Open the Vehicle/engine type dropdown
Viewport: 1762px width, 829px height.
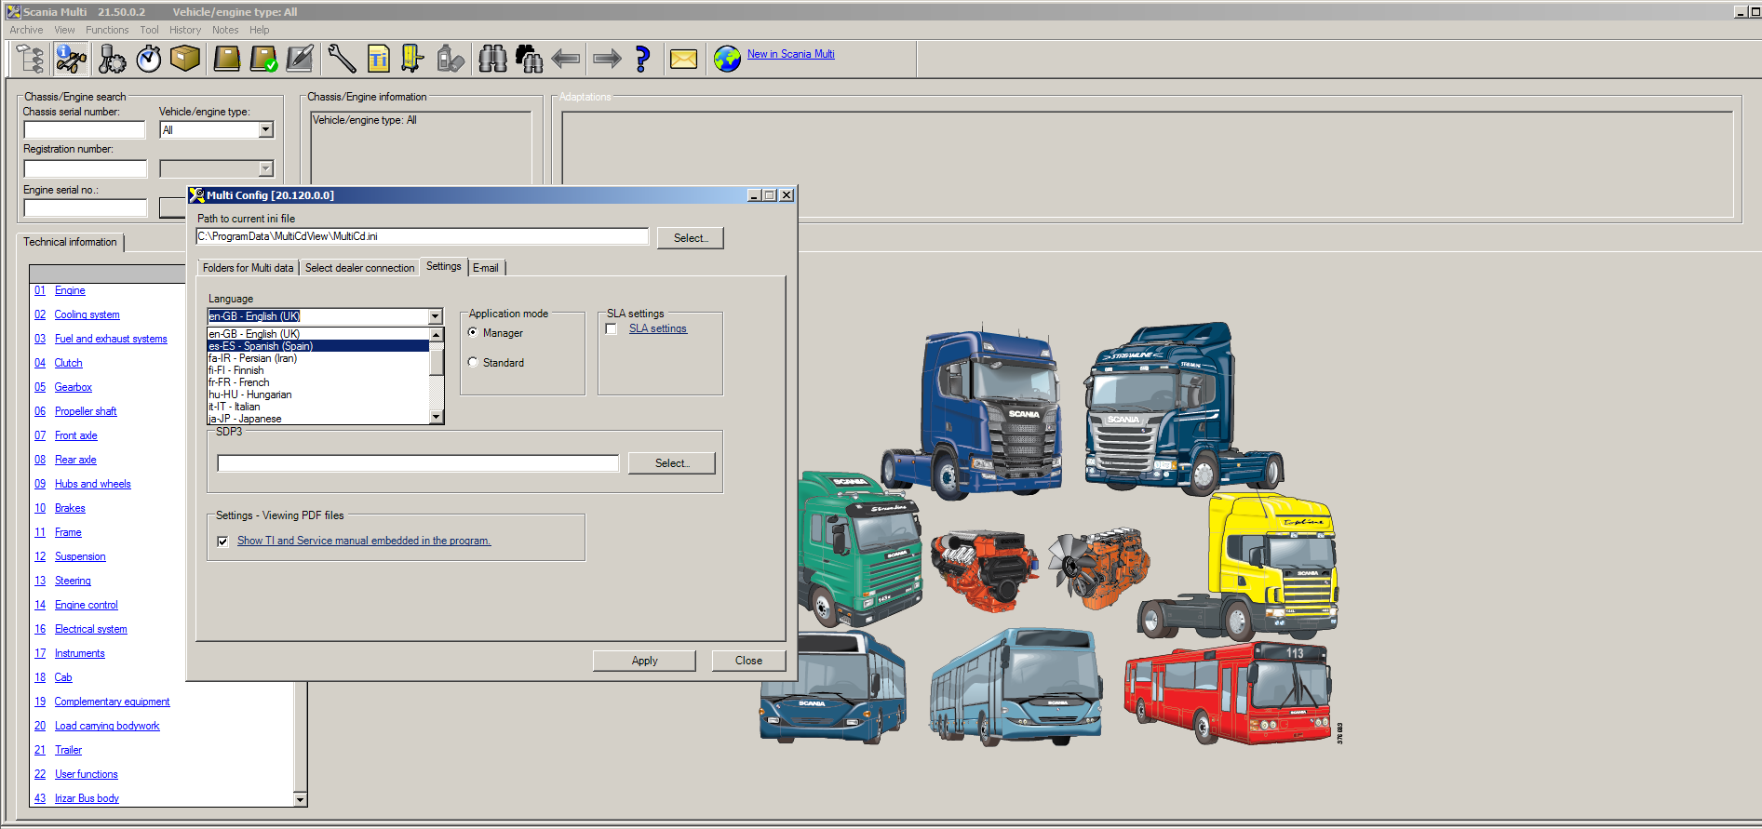point(266,129)
